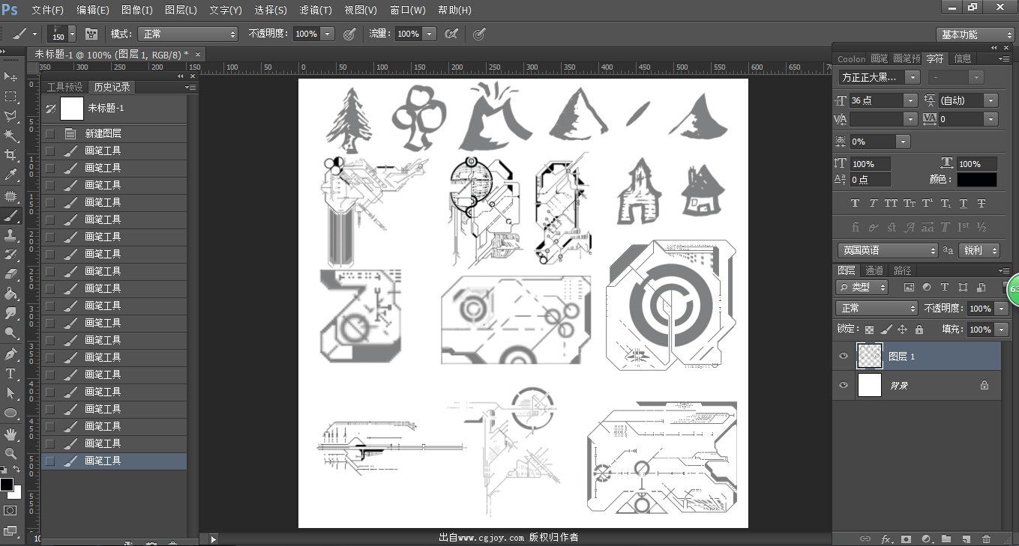The image size is (1019, 546).
Task: Open the language 英国英语 dropdown
Action: tap(888, 251)
